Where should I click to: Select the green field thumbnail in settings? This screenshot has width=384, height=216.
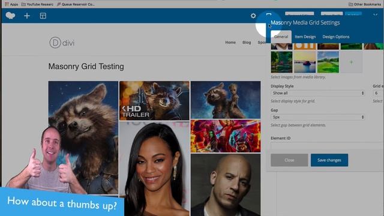pyautogui.click(x=328, y=62)
